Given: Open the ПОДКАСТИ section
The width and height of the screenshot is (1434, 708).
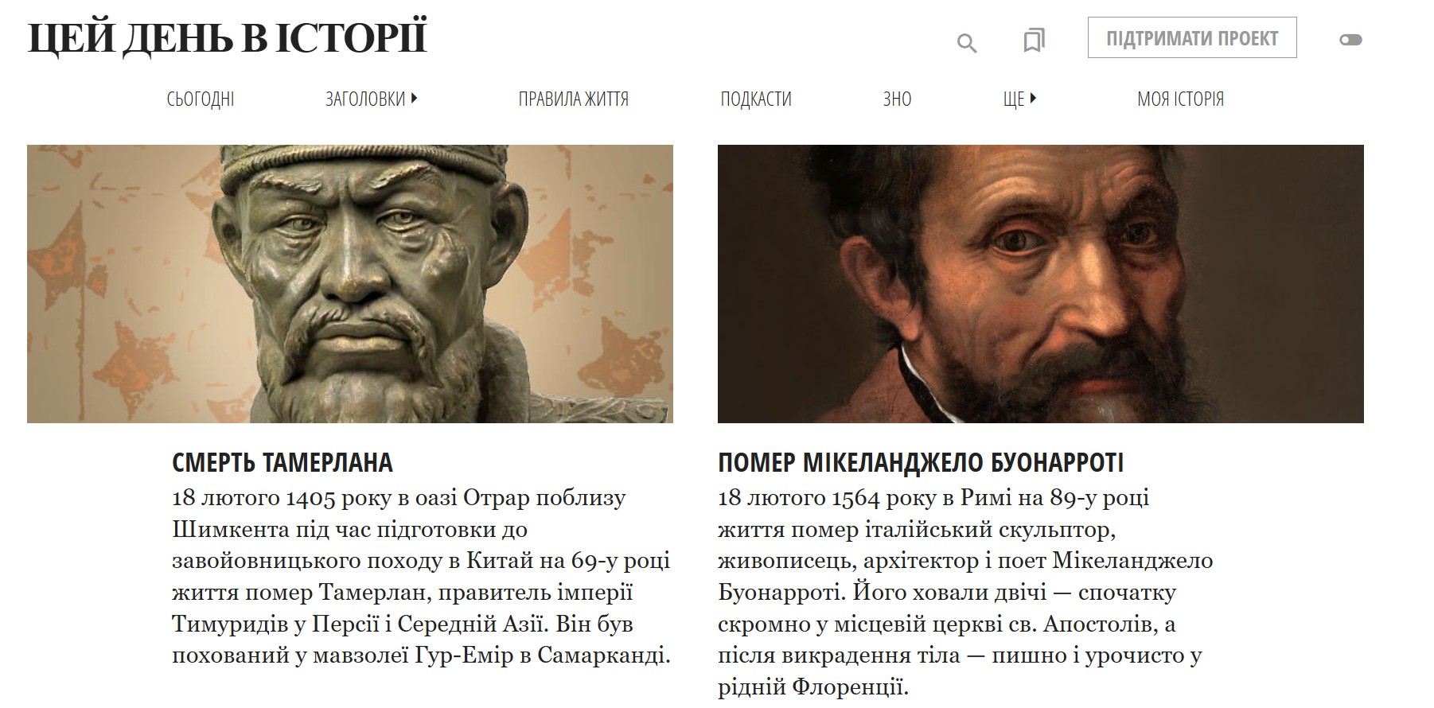Looking at the screenshot, I should coord(756,99).
